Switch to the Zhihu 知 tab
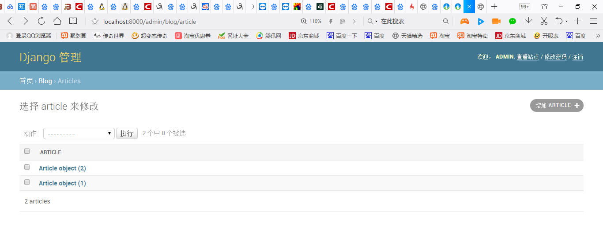The width and height of the screenshot is (603, 229). click(21, 7)
